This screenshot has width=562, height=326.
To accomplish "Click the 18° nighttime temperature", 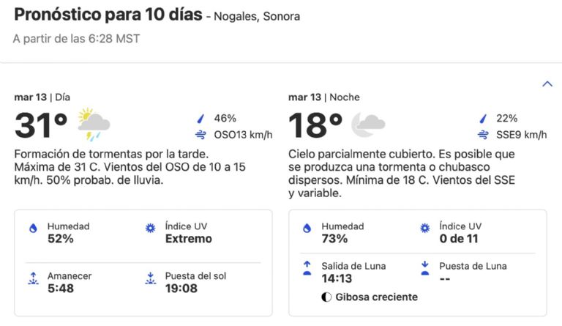I will point(315,126).
